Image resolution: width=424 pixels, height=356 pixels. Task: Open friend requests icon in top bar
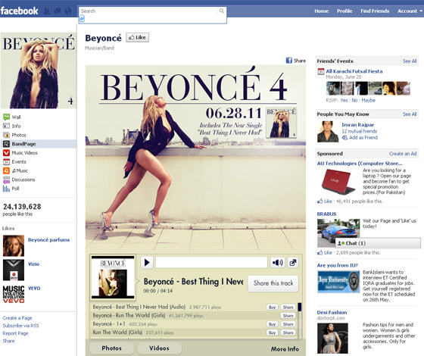pos(47,11)
